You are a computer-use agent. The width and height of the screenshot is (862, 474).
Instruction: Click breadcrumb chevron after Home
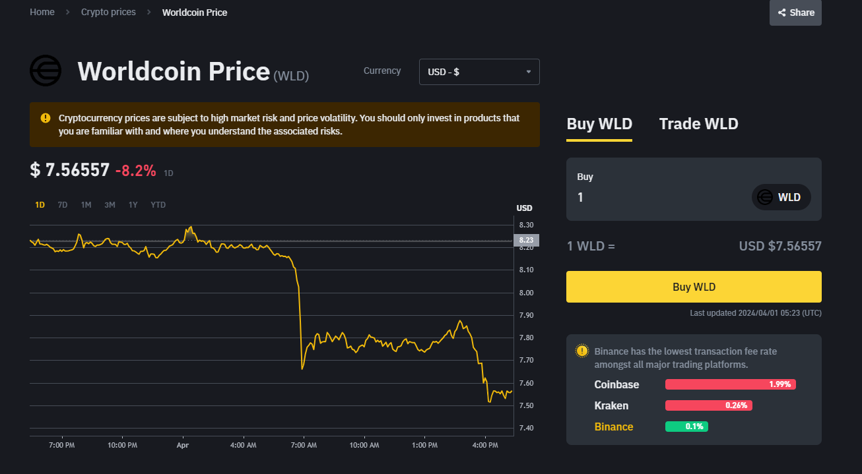pyautogui.click(x=68, y=12)
